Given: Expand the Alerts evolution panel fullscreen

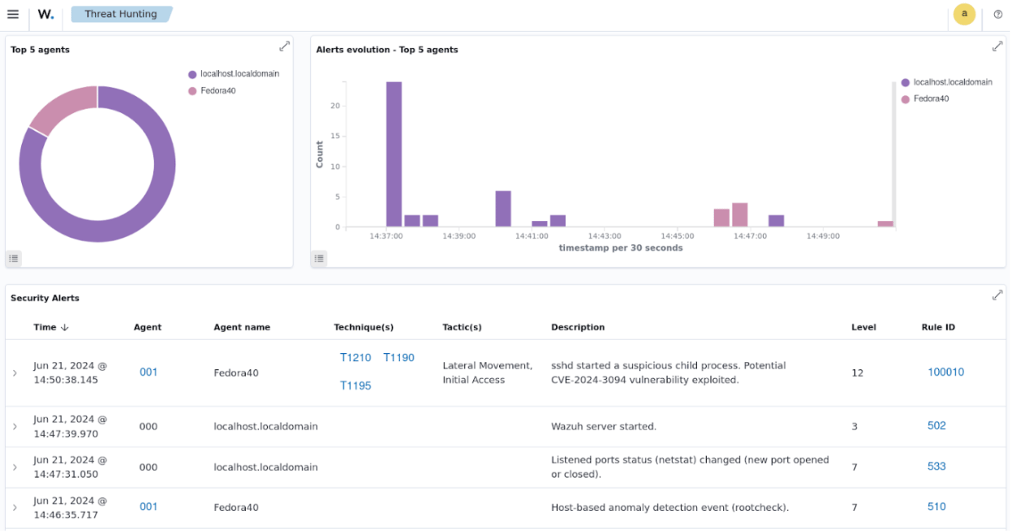Looking at the screenshot, I should (997, 46).
